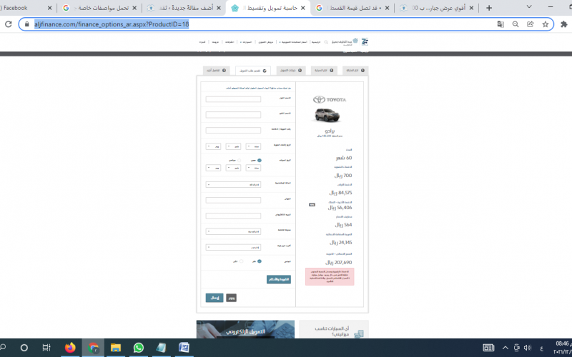Open the ID expiry year dropdown

tap(253, 146)
